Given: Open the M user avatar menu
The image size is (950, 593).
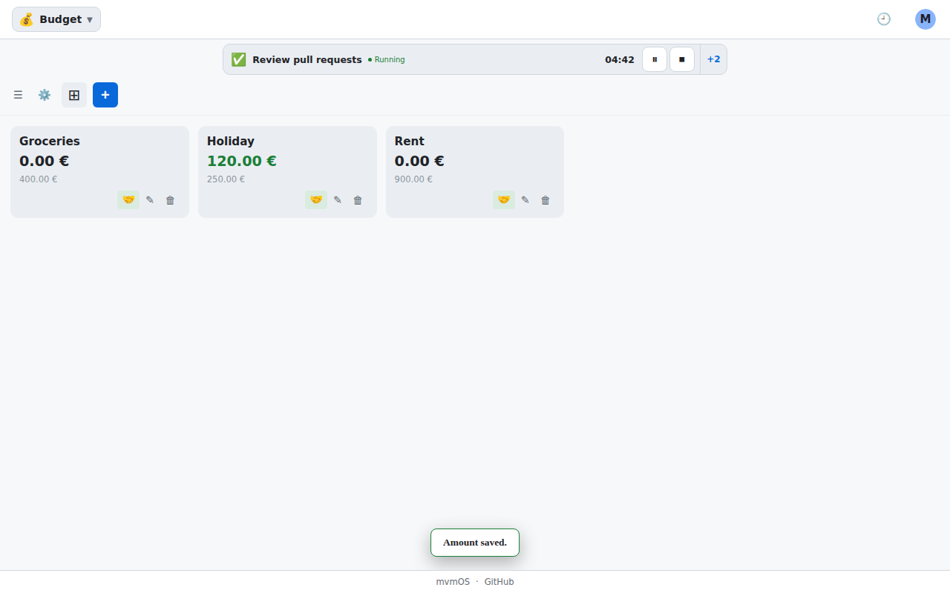Looking at the screenshot, I should coord(926,19).
